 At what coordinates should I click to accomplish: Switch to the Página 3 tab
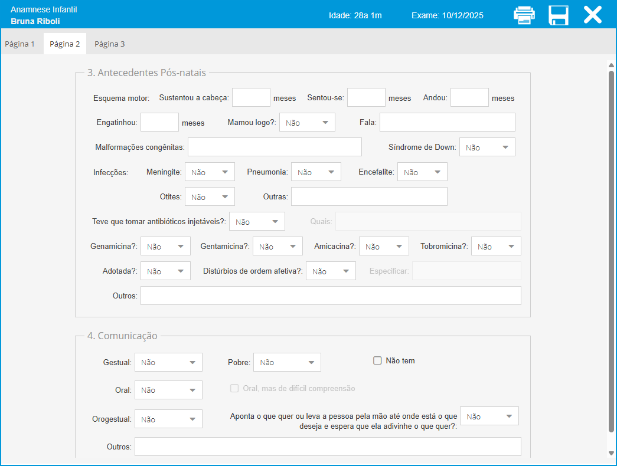(x=110, y=44)
